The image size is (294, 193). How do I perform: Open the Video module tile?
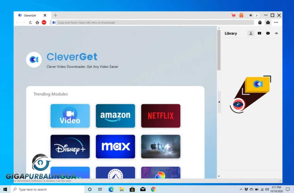(x=70, y=116)
